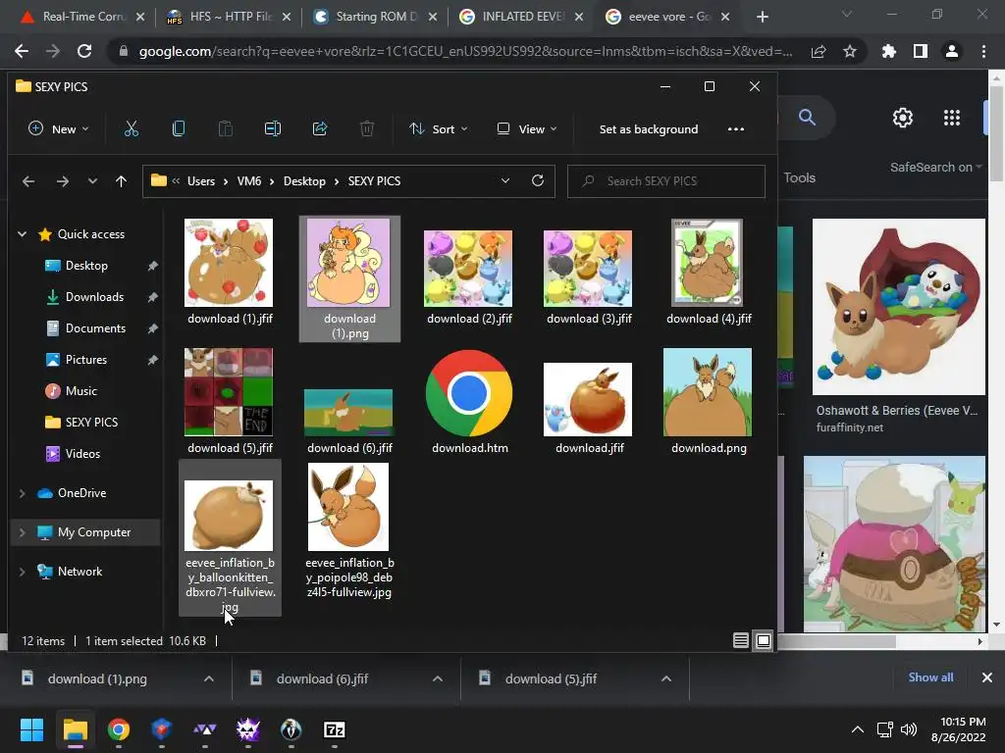Expand the OneDrive tree node
Image resolution: width=1005 pixels, height=753 pixels.
(x=22, y=493)
